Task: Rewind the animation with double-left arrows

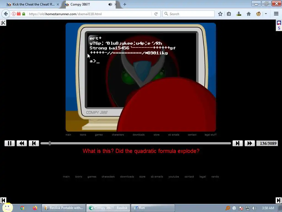Action: 22,143
